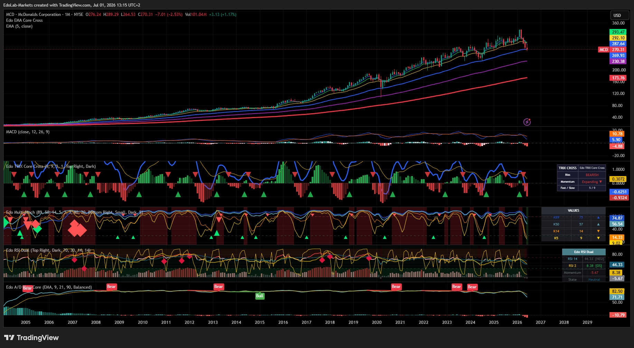The width and height of the screenshot is (634, 348).
Task: Click the purple 230.38 price label
Action: click(x=618, y=61)
